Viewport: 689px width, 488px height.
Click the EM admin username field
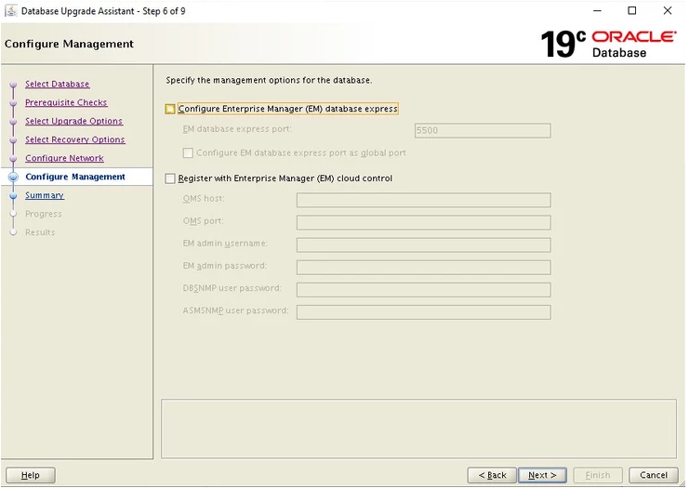[424, 244]
